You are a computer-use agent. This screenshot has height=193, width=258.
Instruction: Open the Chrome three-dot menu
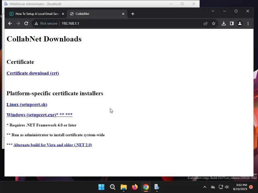click(x=248, y=23)
